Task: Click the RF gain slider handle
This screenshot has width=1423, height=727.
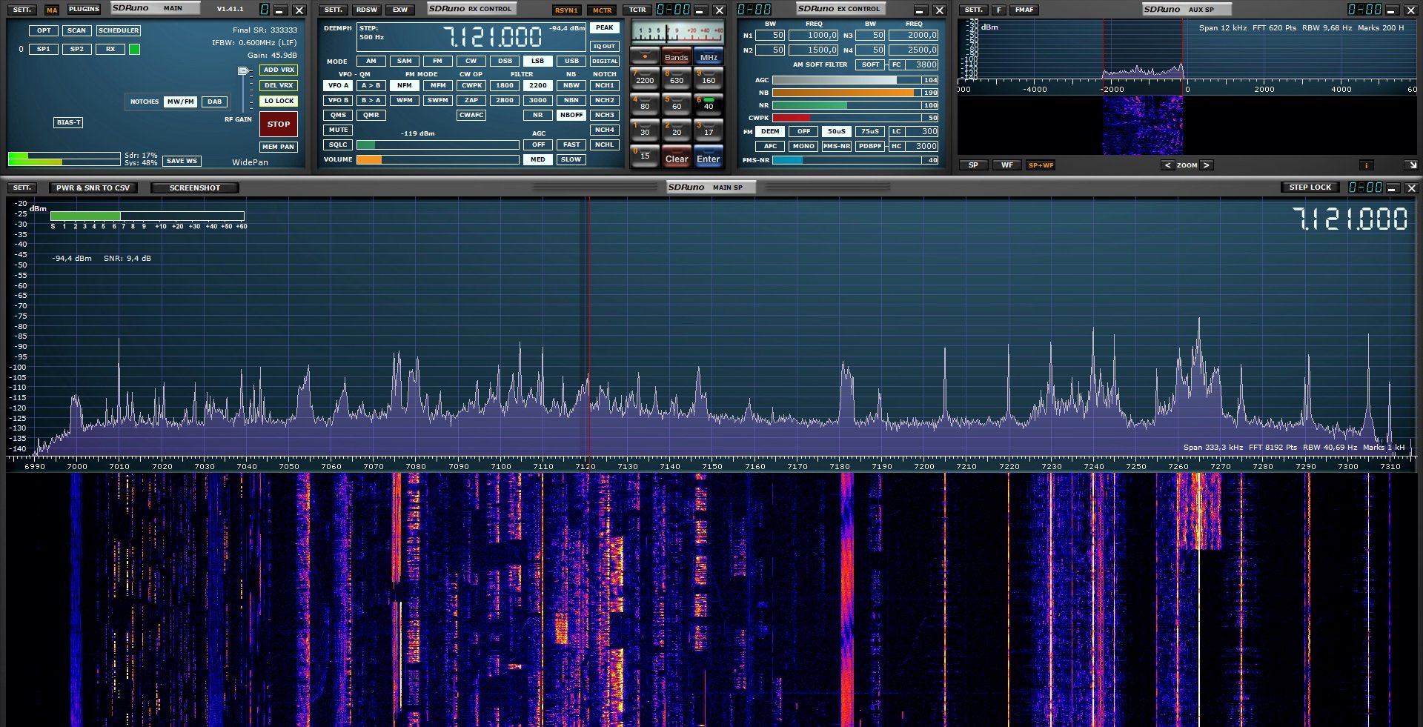Action: pos(244,71)
